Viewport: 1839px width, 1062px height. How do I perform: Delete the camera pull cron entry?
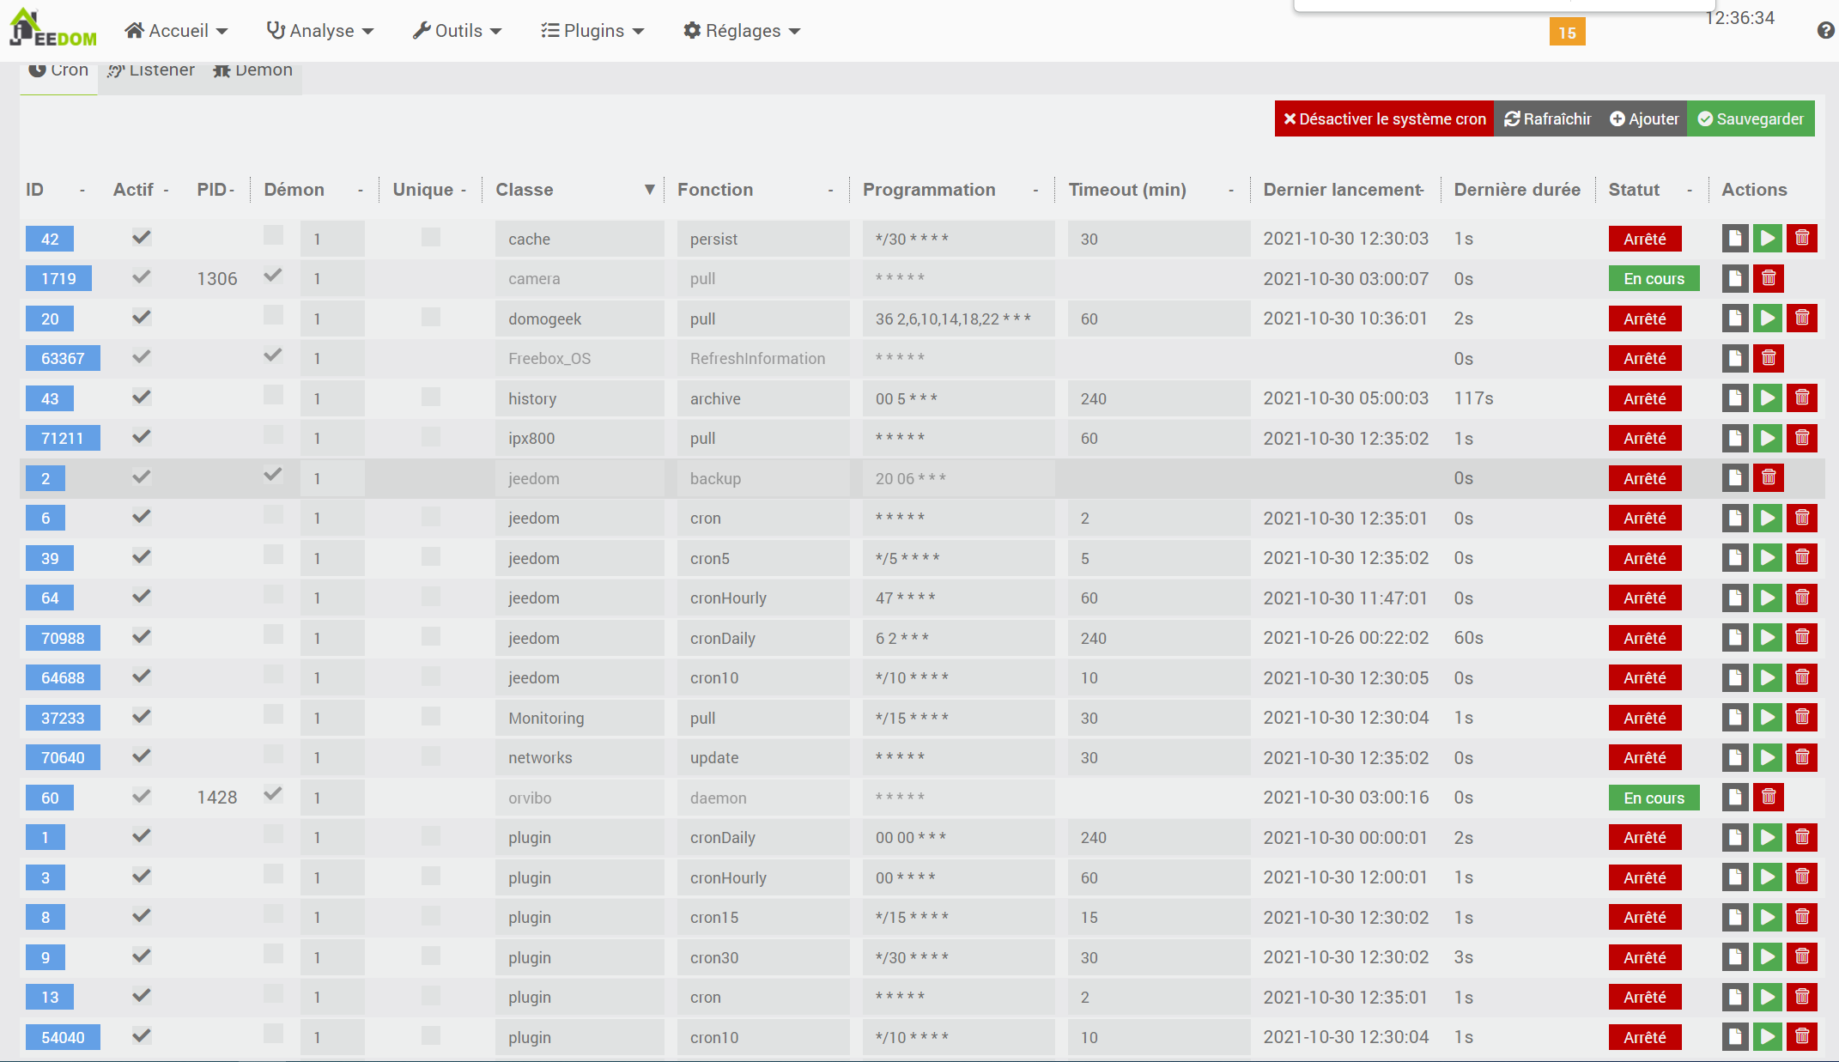pos(1768,279)
